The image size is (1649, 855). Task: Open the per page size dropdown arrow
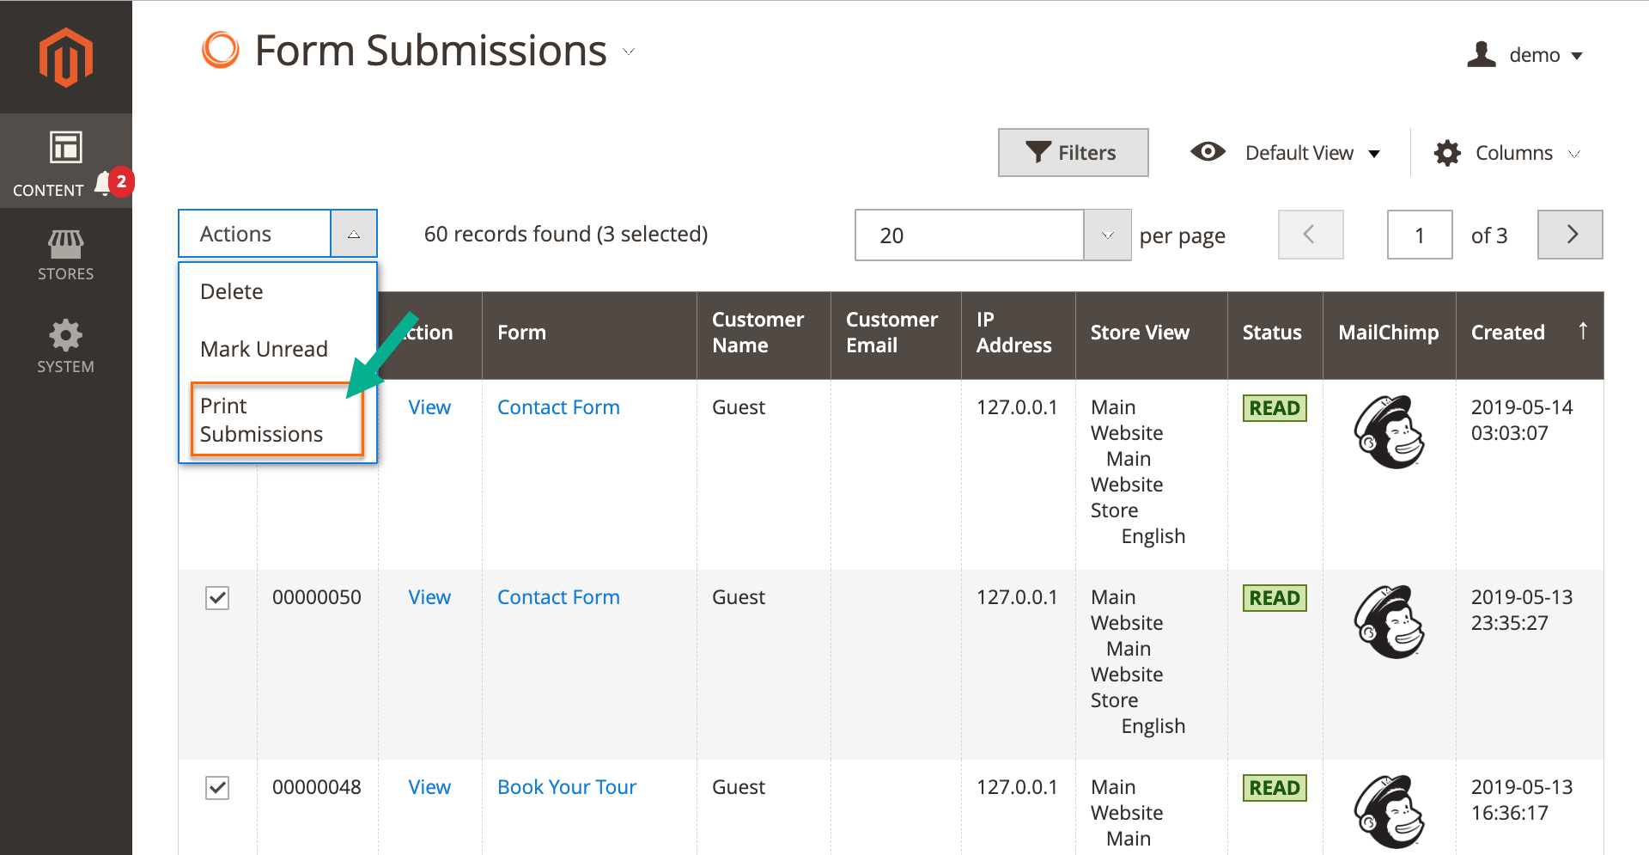click(1107, 235)
